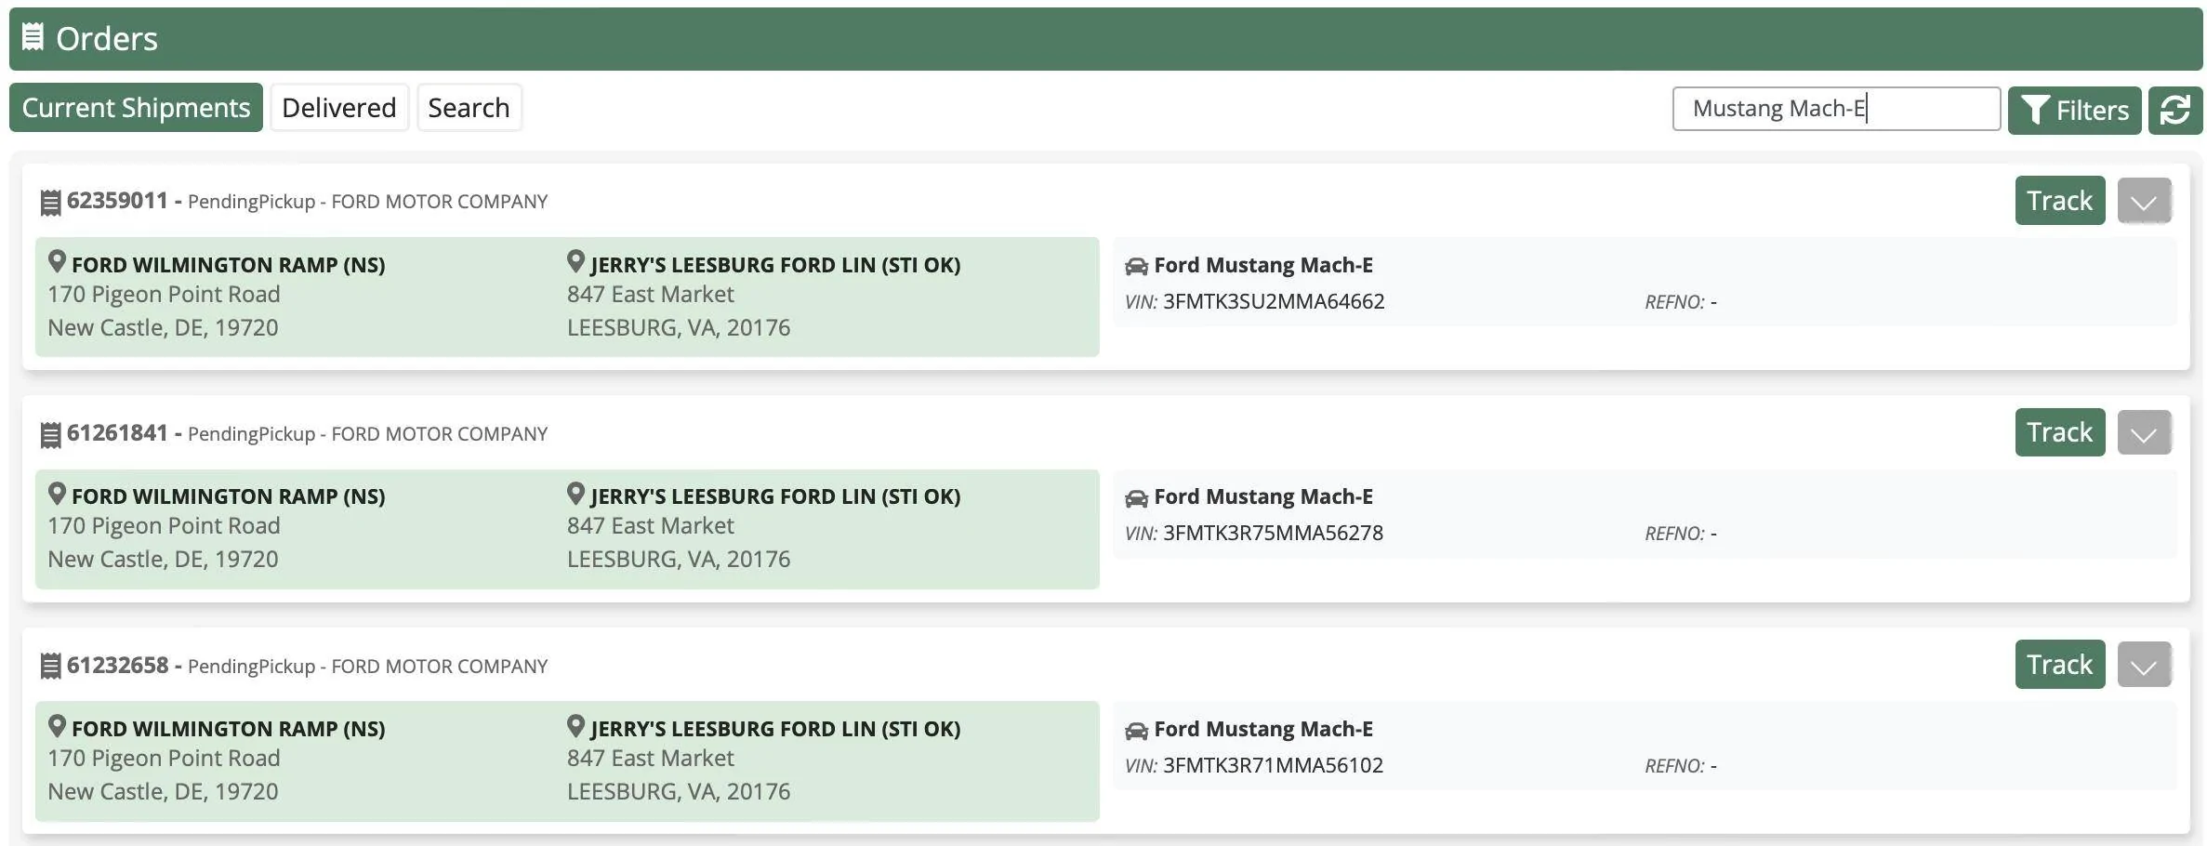Screen dimensions: 2207x846
Task: Open the Search tab
Action: point(469,108)
